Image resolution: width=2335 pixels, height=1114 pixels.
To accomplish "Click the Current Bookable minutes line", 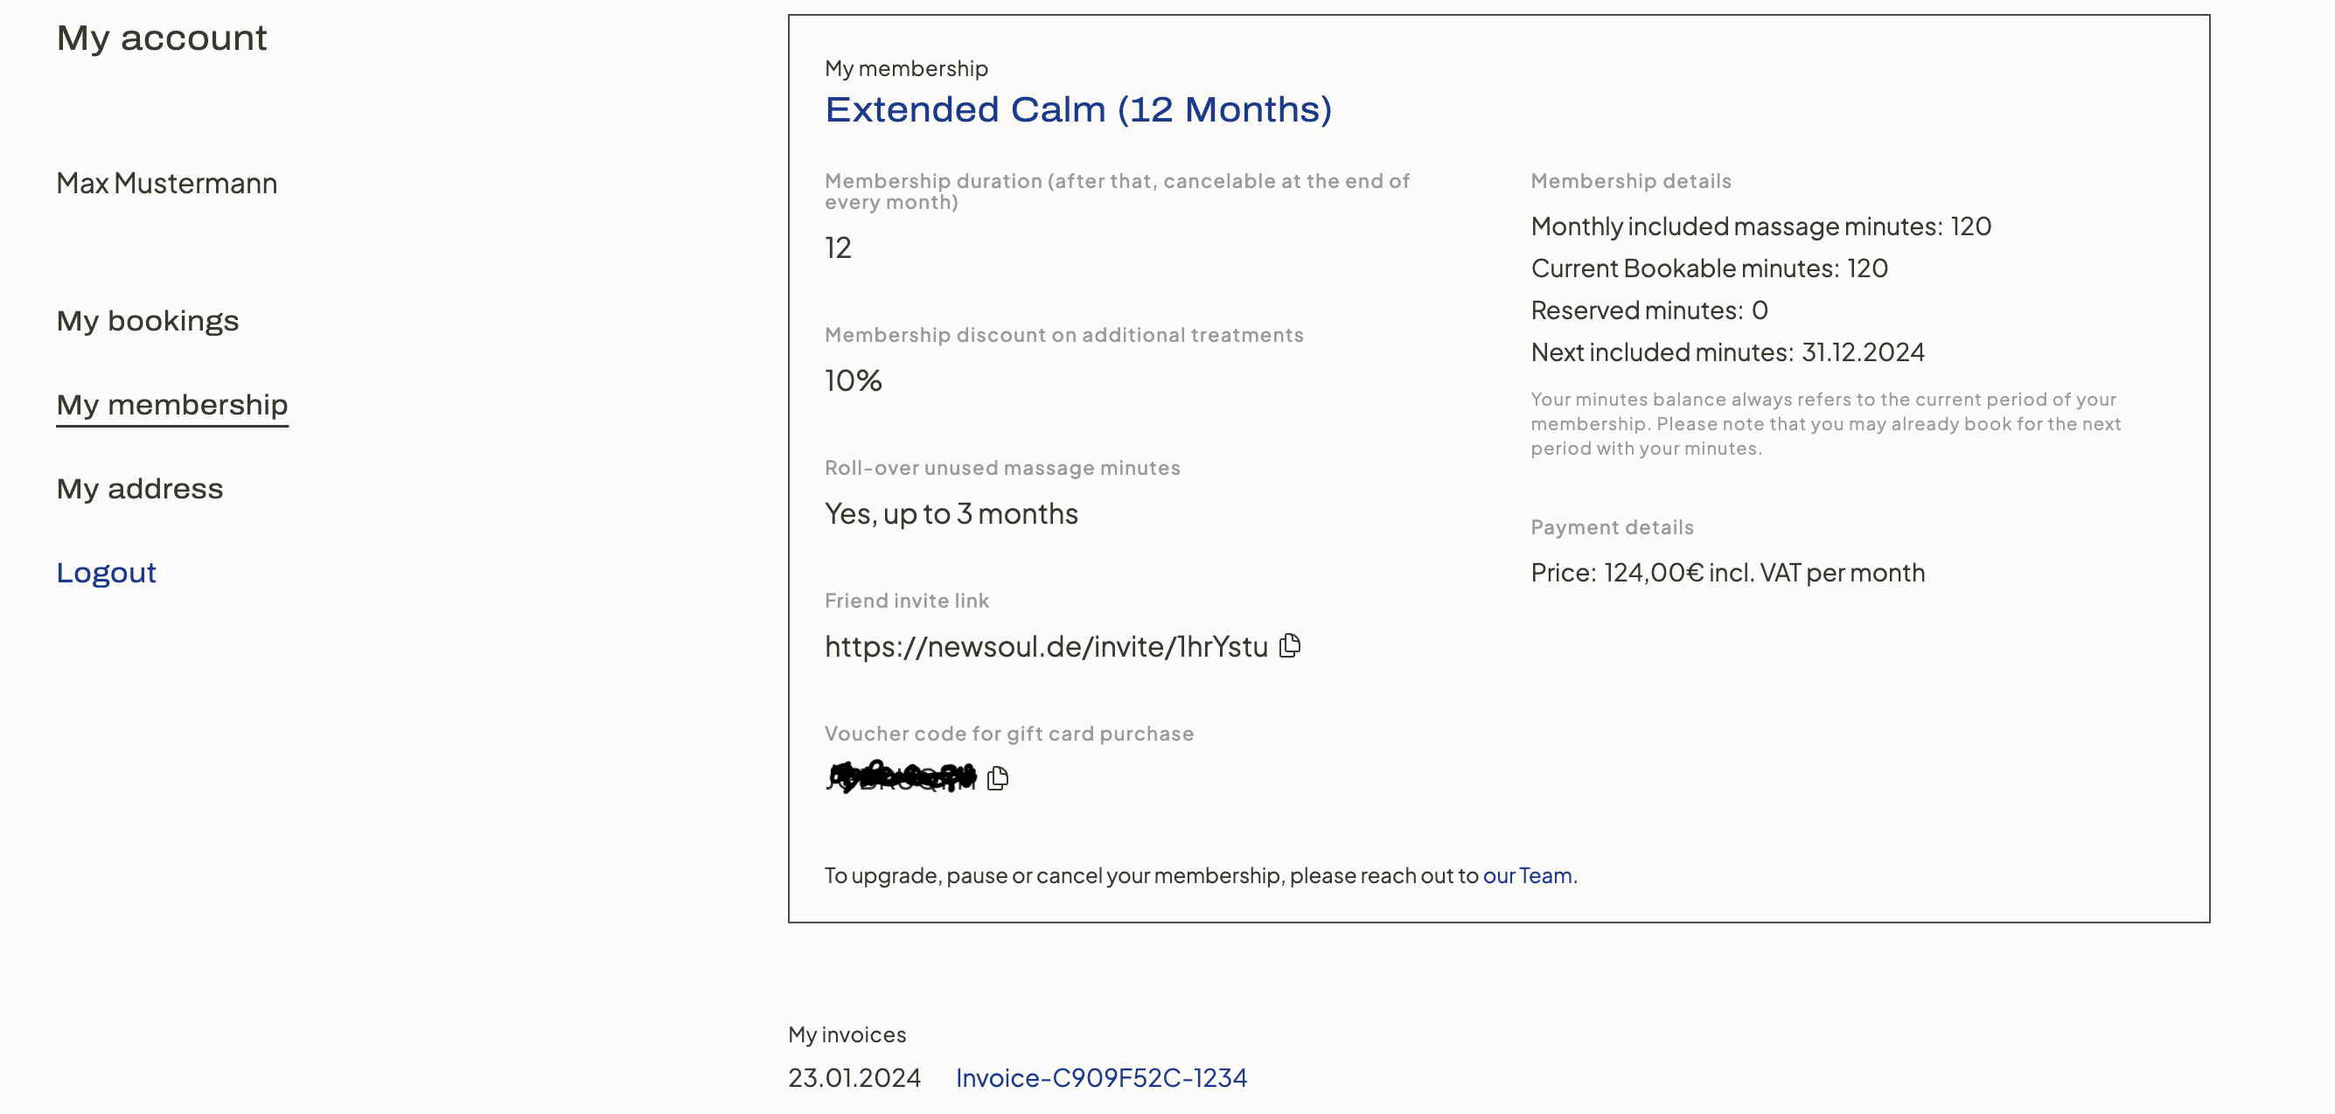I will (x=1709, y=268).
